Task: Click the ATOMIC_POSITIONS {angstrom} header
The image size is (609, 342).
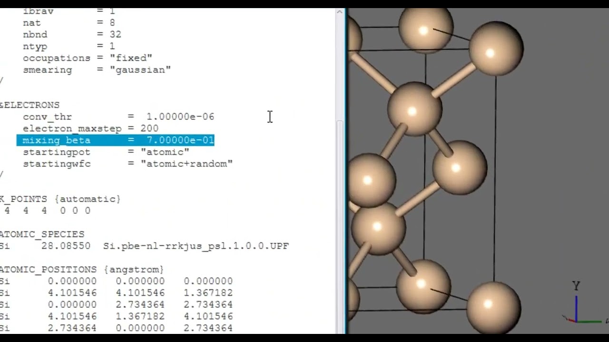Action: click(82, 269)
